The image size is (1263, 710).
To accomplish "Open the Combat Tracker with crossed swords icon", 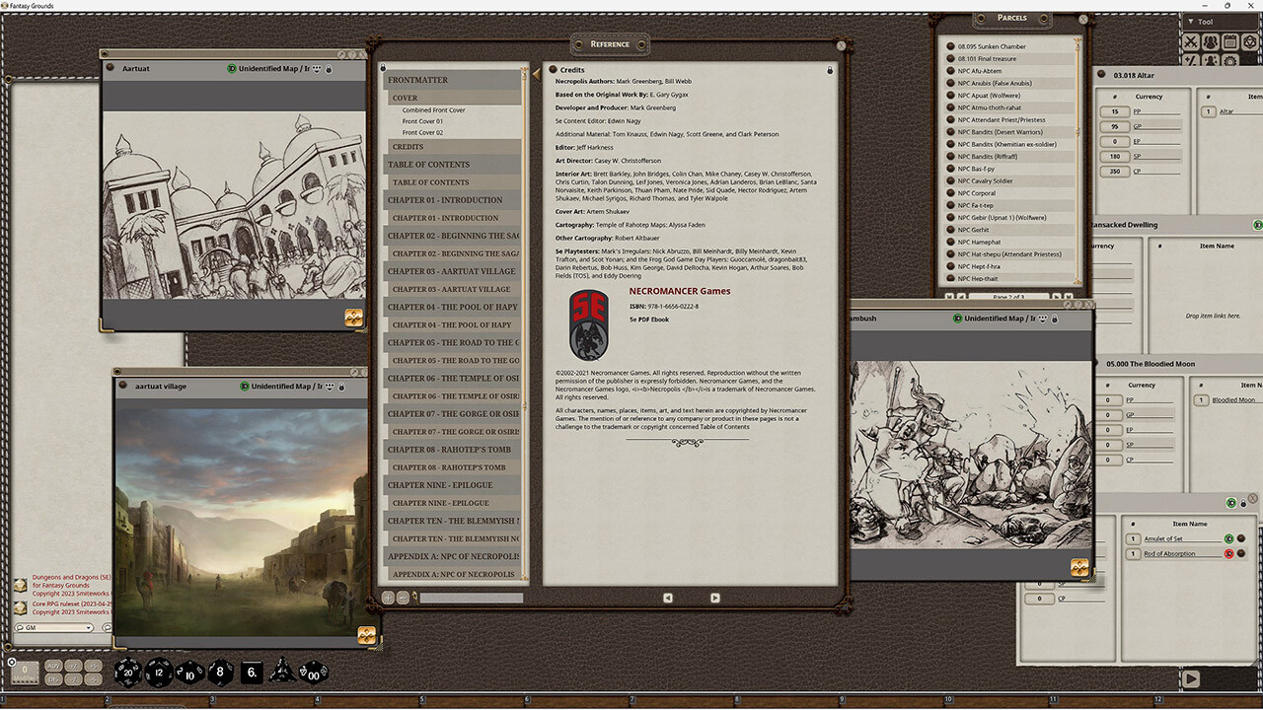I will point(1191,41).
